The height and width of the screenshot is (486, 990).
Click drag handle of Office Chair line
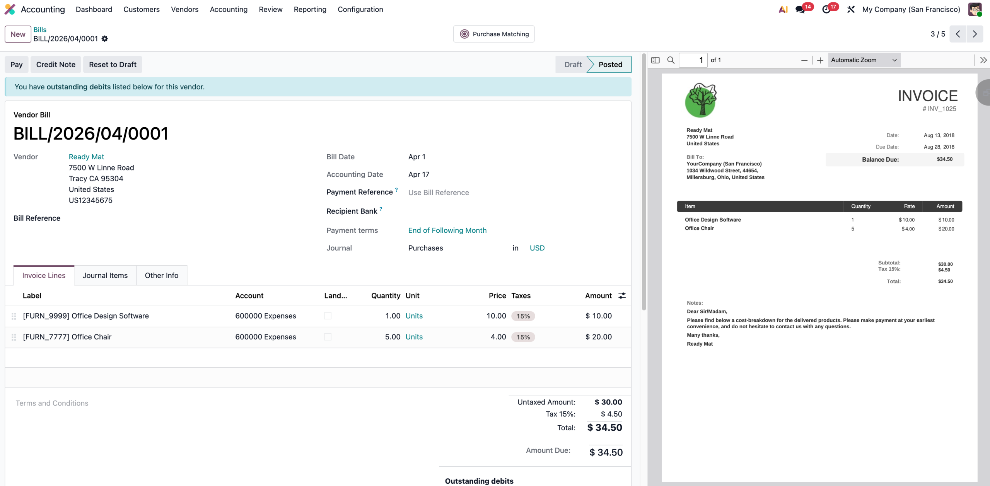click(x=14, y=337)
